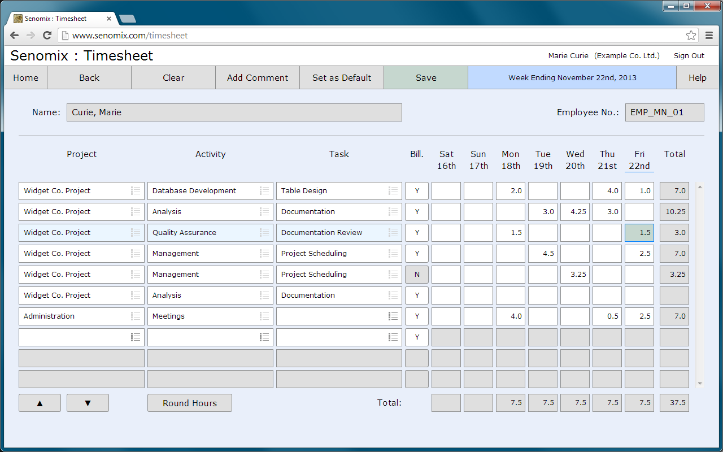This screenshot has width=723, height=452.
Task: Reload the page with the refresh icon
Action: [47, 34]
